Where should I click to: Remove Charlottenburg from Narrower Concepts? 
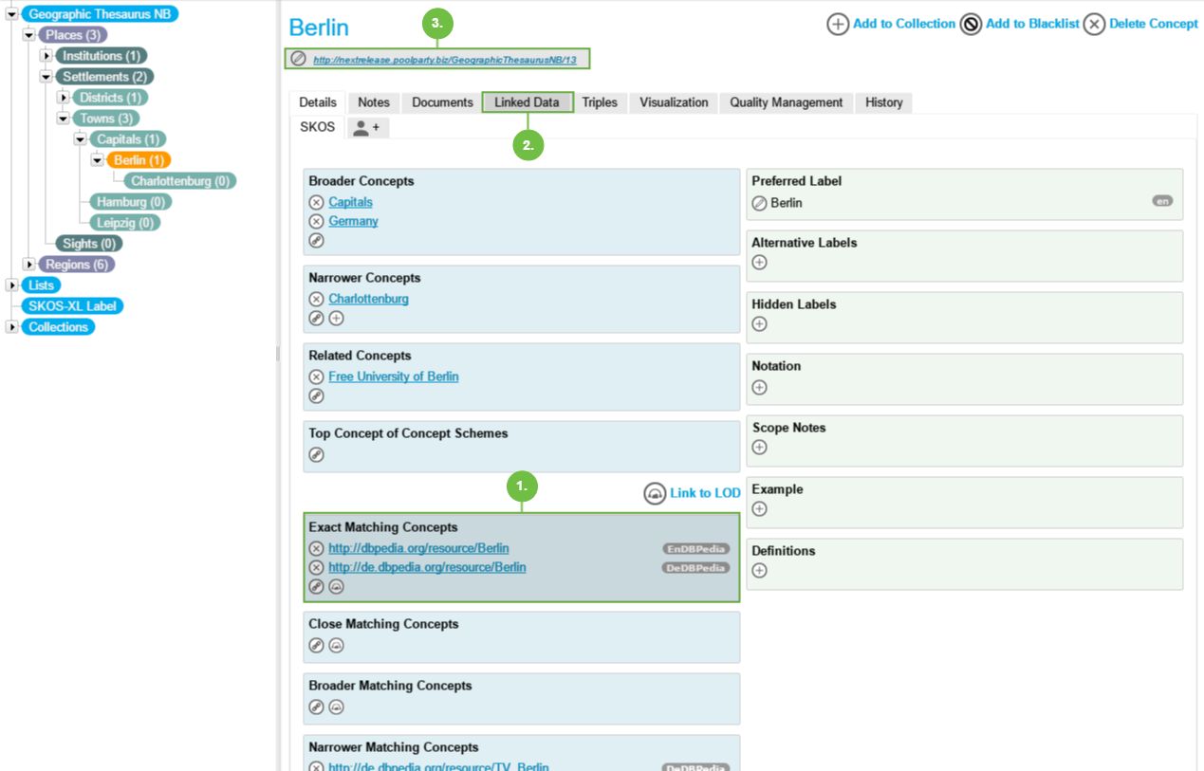[317, 300]
